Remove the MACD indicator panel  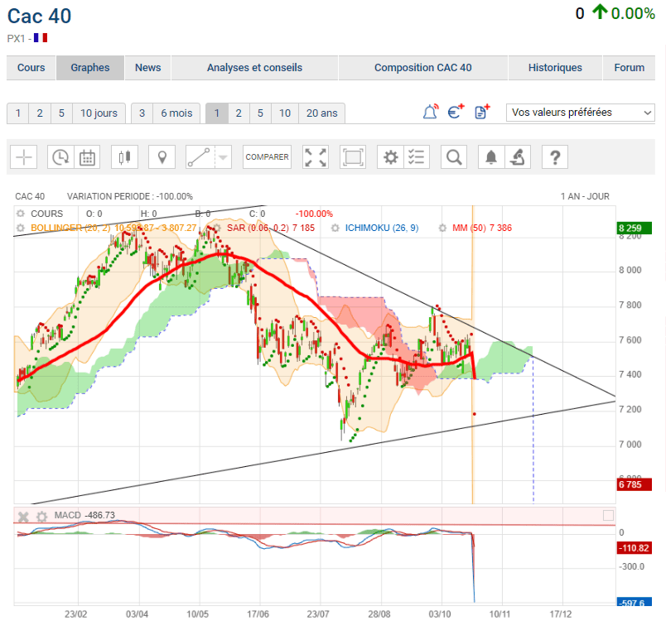(x=23, y=516)
